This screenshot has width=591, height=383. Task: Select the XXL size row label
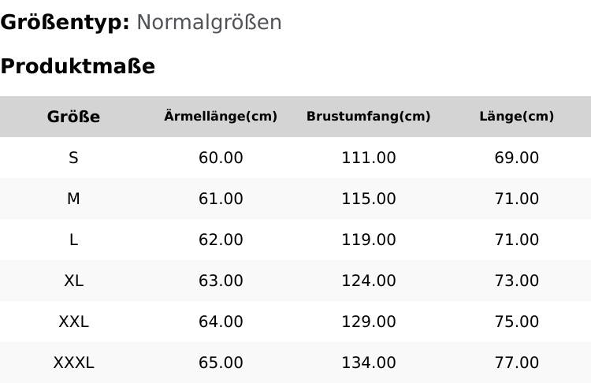coord(73,322)
